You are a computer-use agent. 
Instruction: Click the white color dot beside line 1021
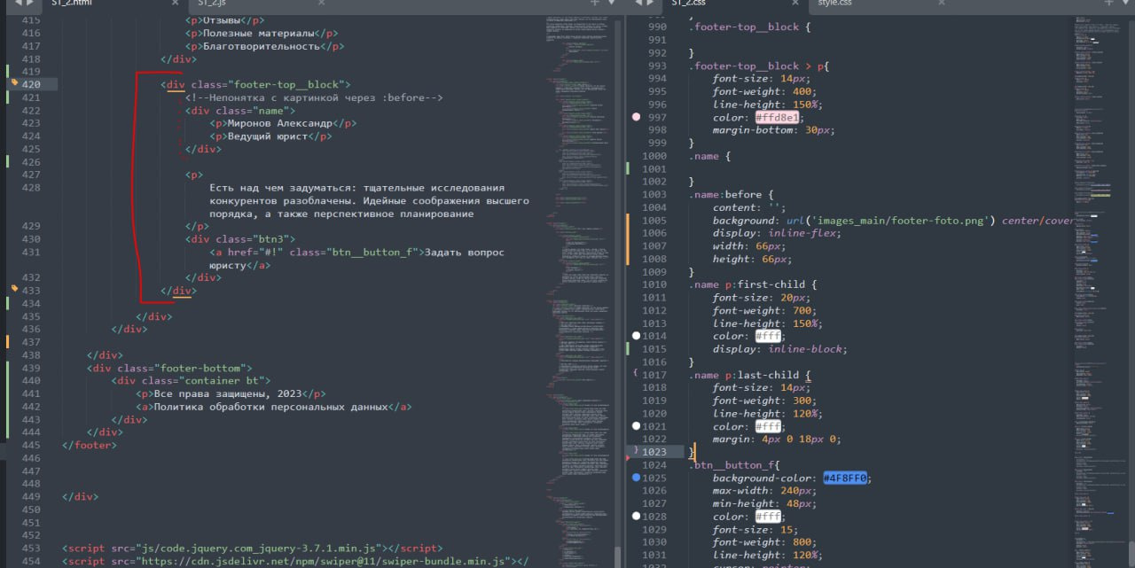coord(636,426)
